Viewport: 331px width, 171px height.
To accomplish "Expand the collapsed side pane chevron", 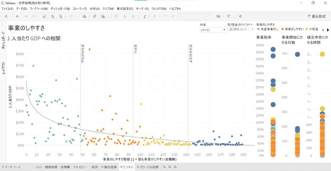I will pos(2,24).
